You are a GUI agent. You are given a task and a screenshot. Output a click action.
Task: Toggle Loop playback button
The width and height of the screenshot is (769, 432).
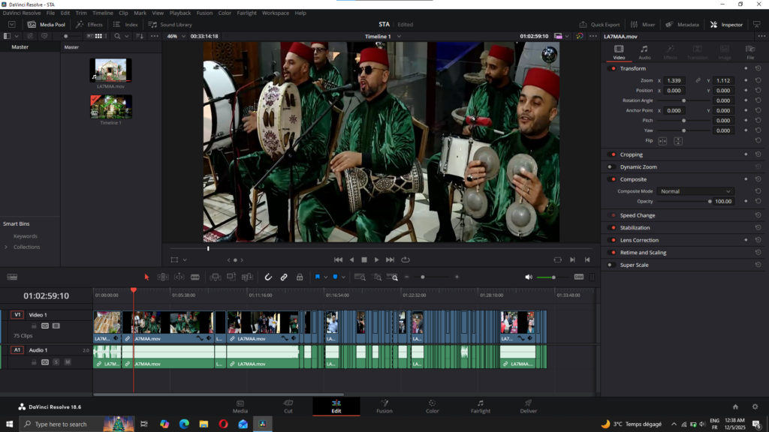click(x=406, y=259)
